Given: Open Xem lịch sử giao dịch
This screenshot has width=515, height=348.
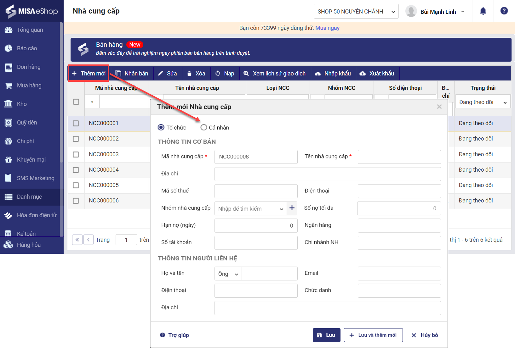Looking at the screenshot, I should [275, 74].
